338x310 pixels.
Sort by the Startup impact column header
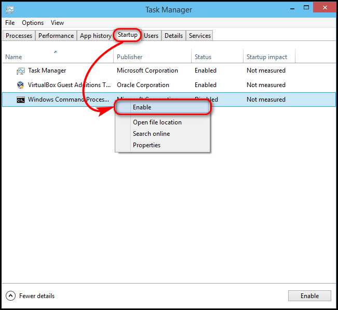click(x=269, y=57)
